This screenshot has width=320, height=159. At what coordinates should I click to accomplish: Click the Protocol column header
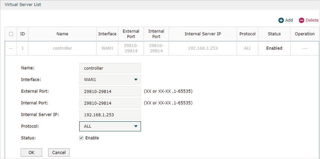(247, 34)
